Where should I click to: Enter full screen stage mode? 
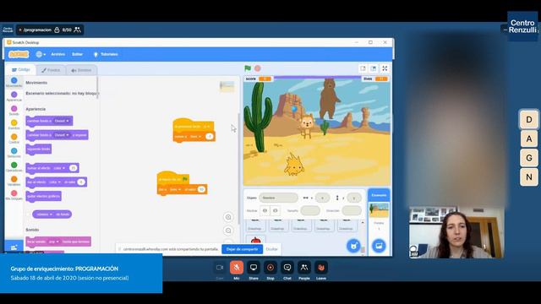coord(385,68)
